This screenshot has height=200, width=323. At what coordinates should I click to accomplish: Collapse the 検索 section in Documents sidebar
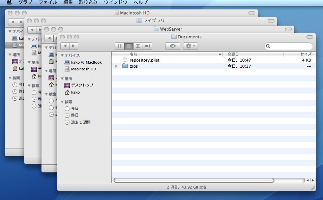pyautogui.click(x=62, y=102)
